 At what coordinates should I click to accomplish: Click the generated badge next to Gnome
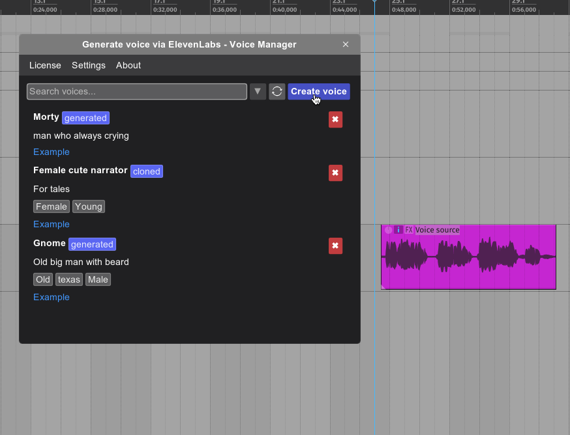92,244
